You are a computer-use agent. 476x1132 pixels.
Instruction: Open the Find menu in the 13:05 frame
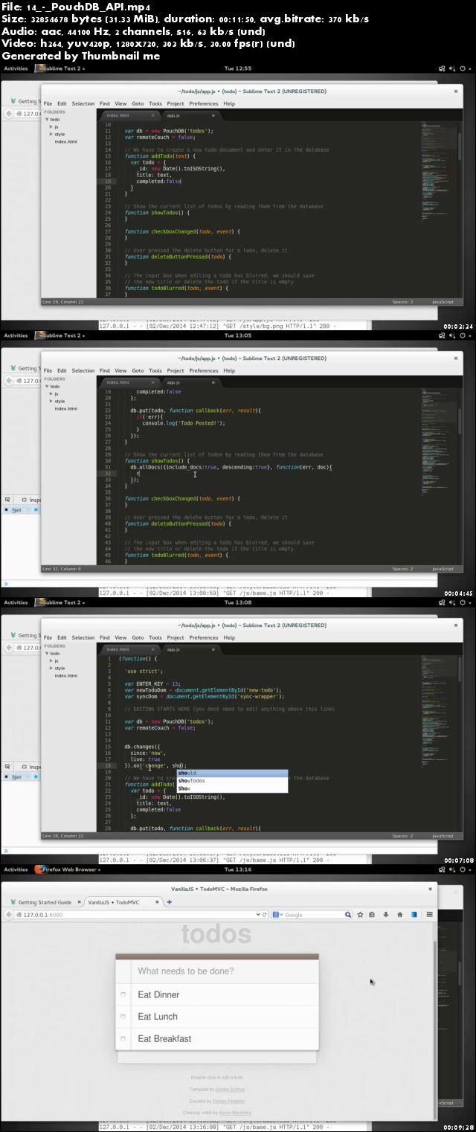[104, 370]
